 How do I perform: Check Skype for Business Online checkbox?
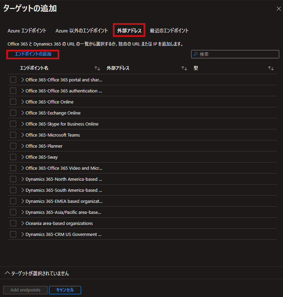pos(13,124)
